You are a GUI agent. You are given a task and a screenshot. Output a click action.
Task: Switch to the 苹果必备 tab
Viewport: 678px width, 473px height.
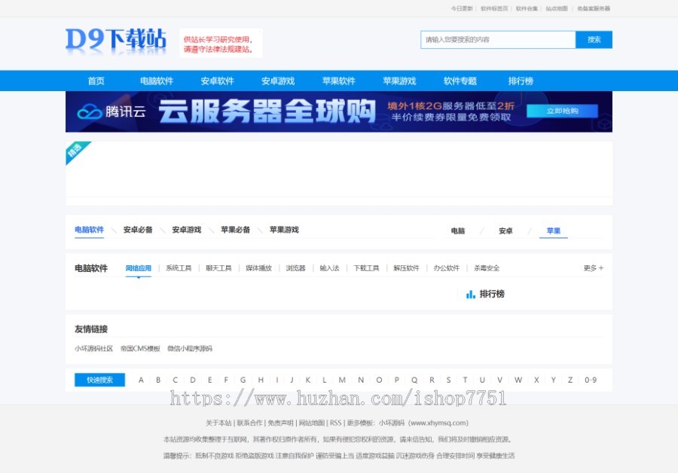(x=236, y=230)
